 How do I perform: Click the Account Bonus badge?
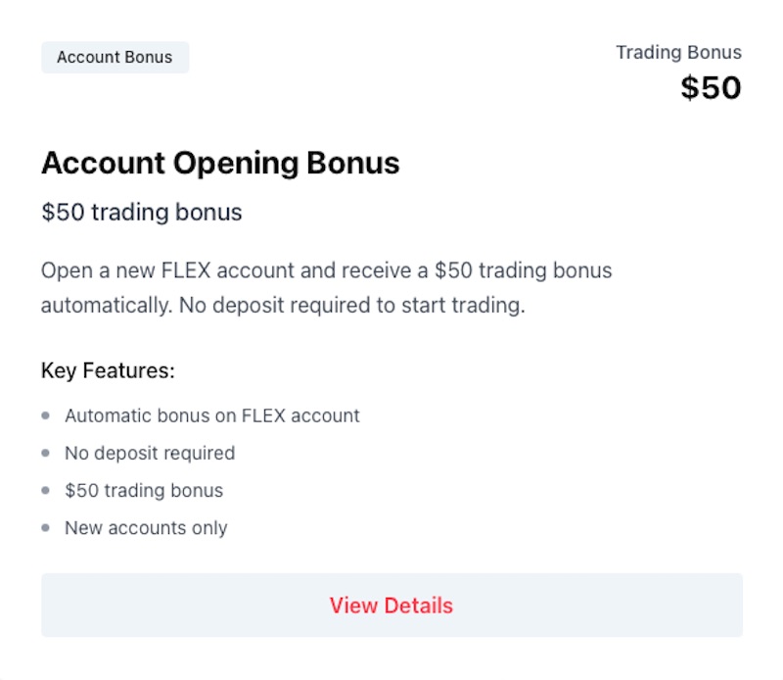[x=115, y=57]
